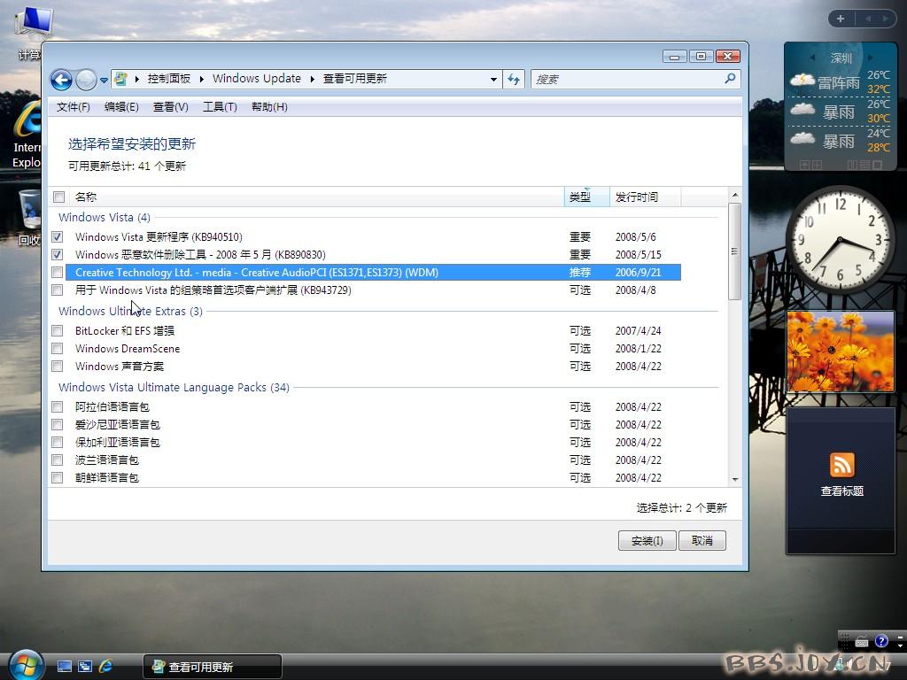Sort by the 发行时间 column header

click(645, 197)
